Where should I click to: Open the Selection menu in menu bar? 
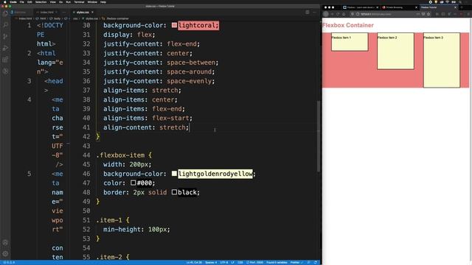[41, 1]
